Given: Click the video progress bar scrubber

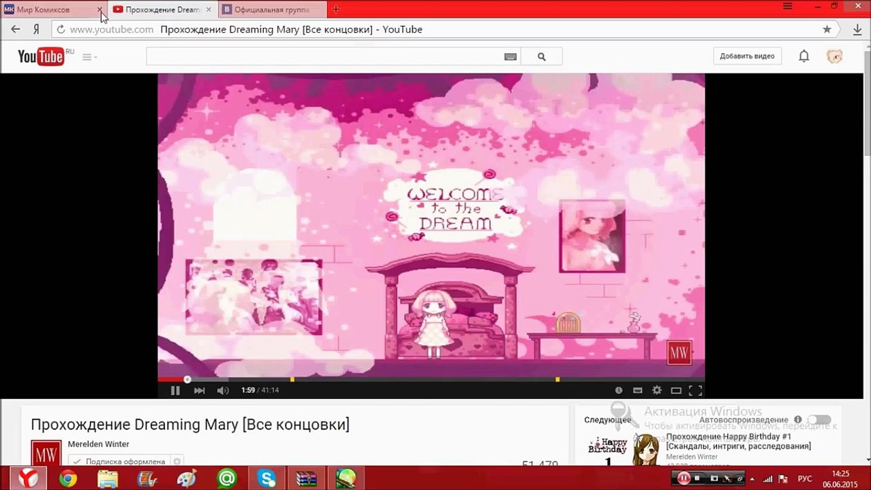Looking at the screenshot, I should (x=187, y=379).
